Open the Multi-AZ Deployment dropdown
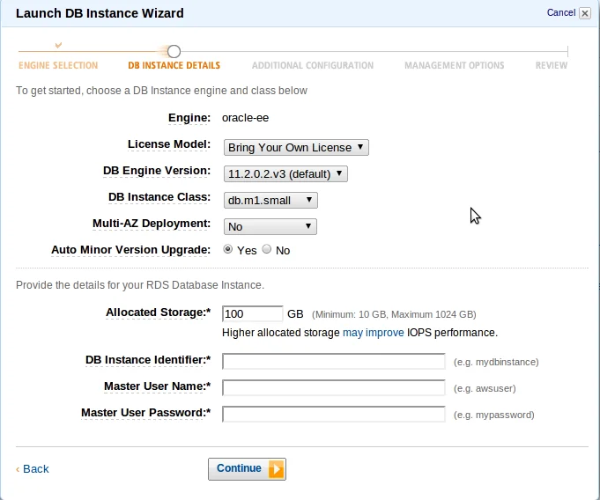Screen dimensions: 600x500 tap(270, 227)
